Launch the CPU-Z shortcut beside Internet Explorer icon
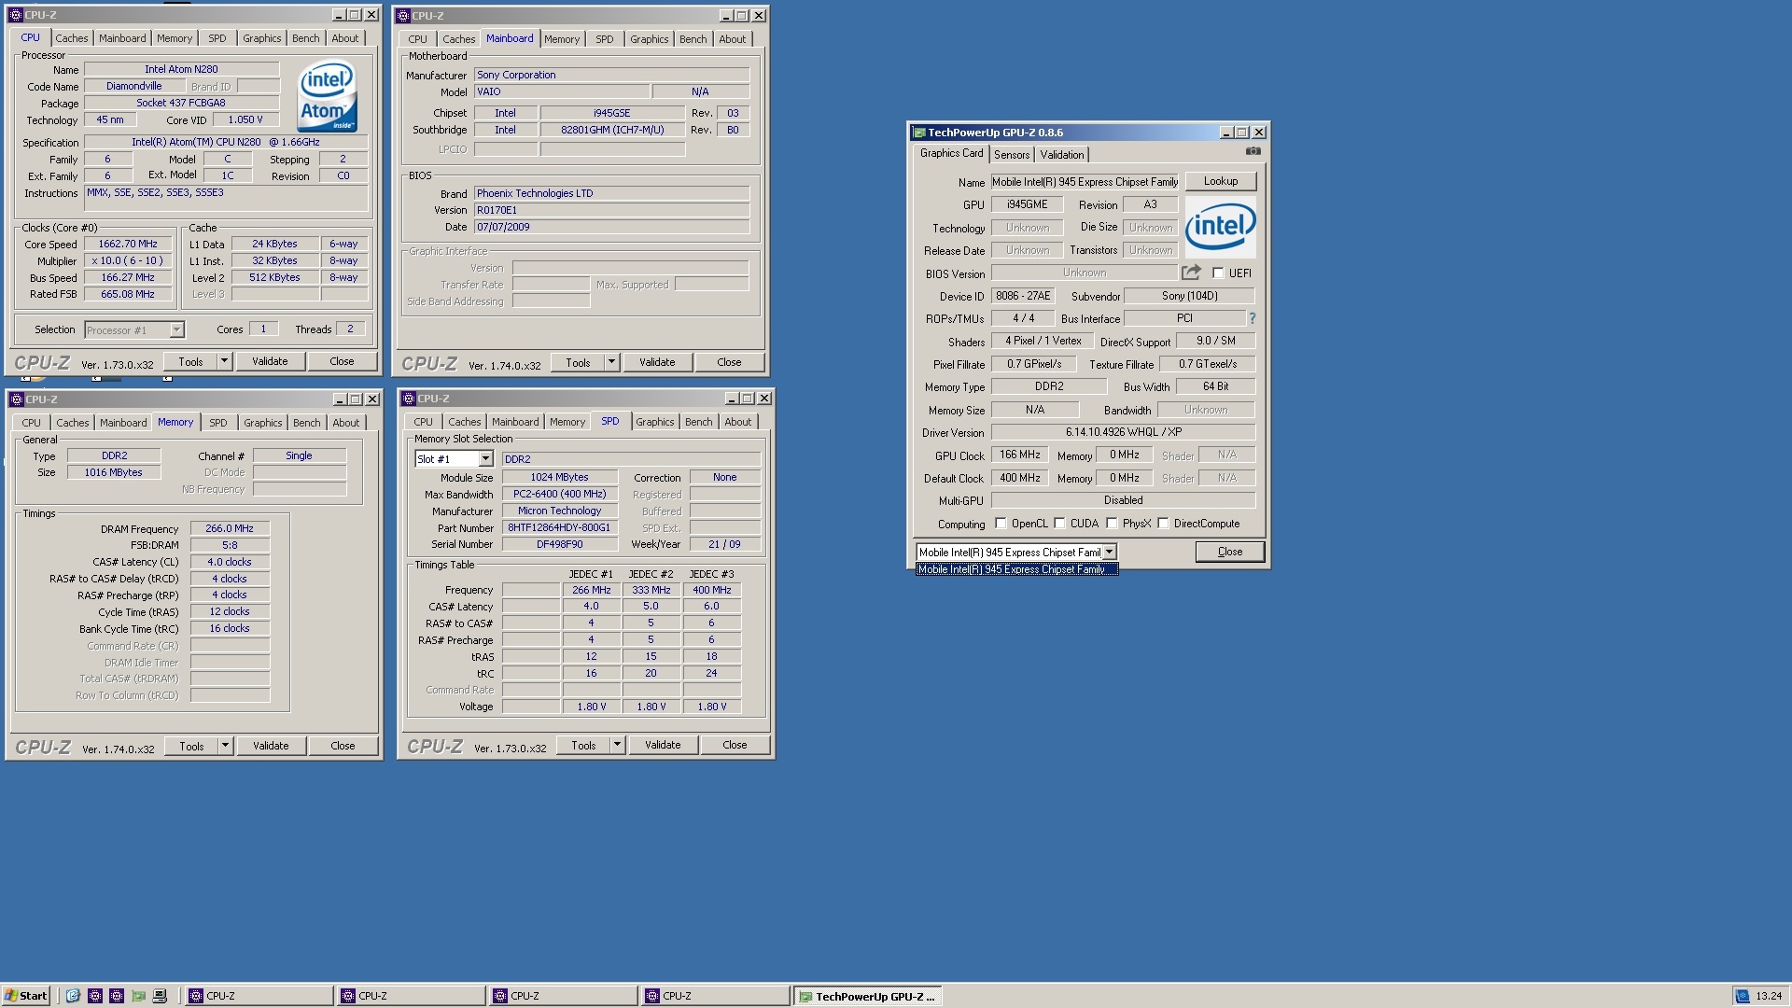Viewport: 1792px width, 1008px height. pos(94,996)
